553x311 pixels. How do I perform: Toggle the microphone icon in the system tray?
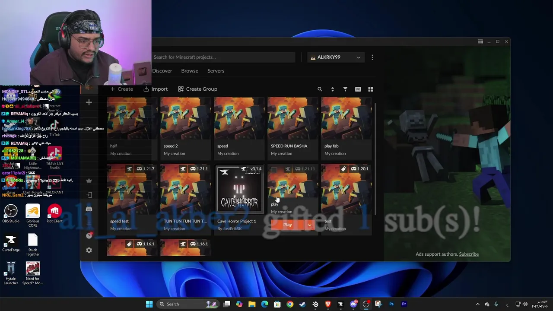(496, 304)
